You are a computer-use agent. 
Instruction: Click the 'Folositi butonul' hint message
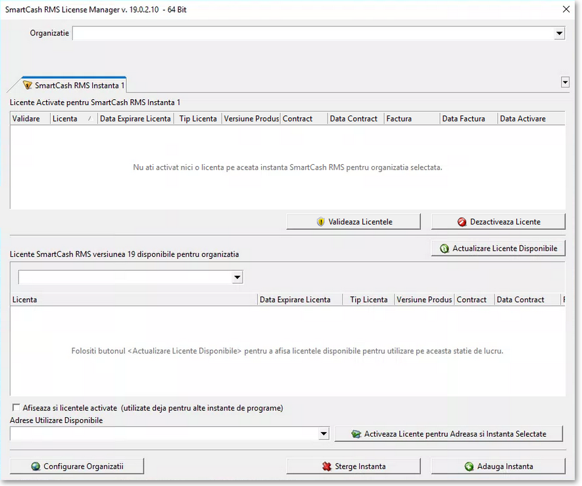tap(287, 351)
